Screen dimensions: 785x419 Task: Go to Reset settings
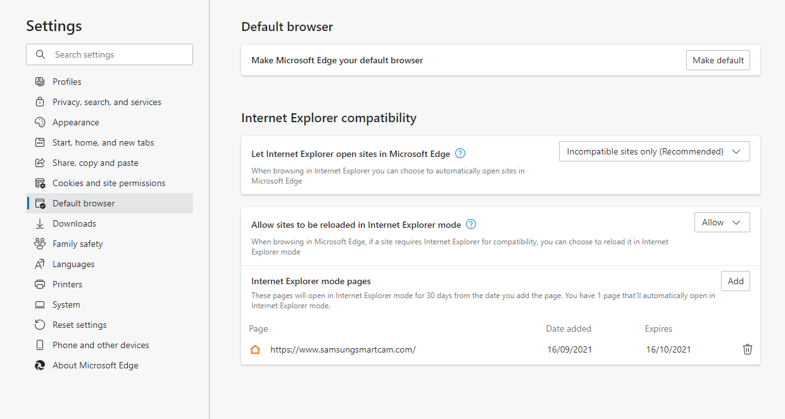110,325
